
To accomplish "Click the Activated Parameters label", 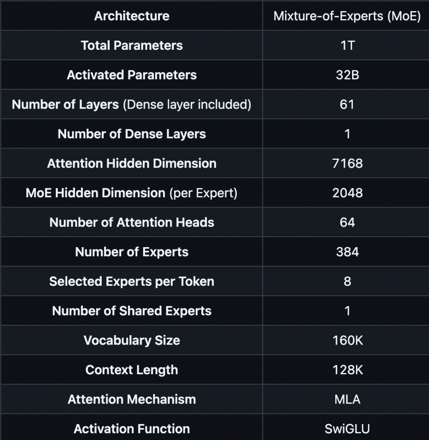I will 132,75.
